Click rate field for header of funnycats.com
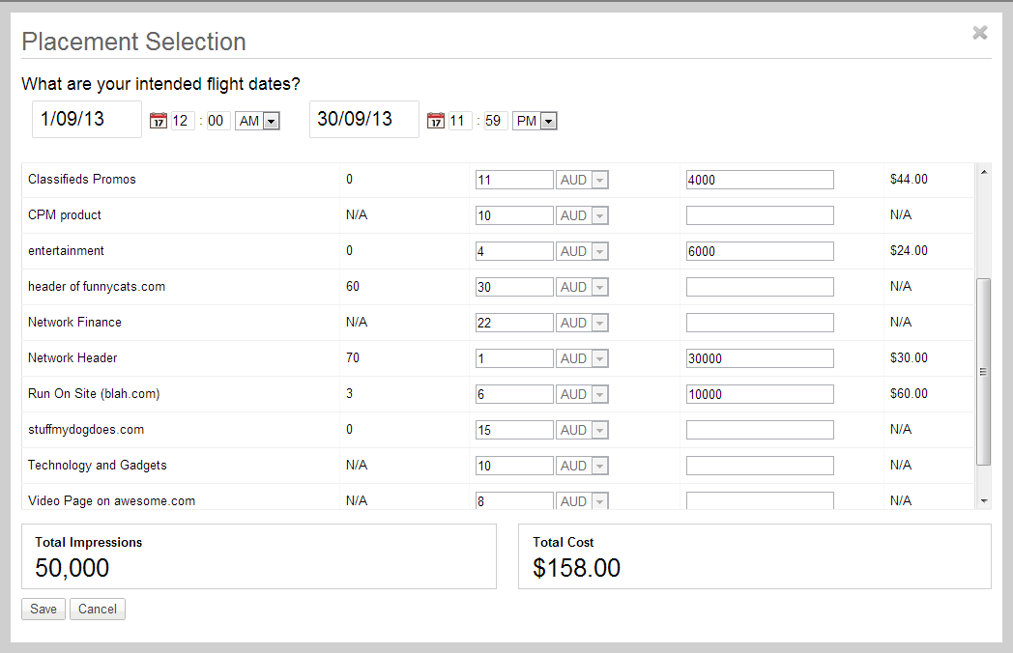The height and width of the screenshot is (653, 1013). (x=514, y=287)
